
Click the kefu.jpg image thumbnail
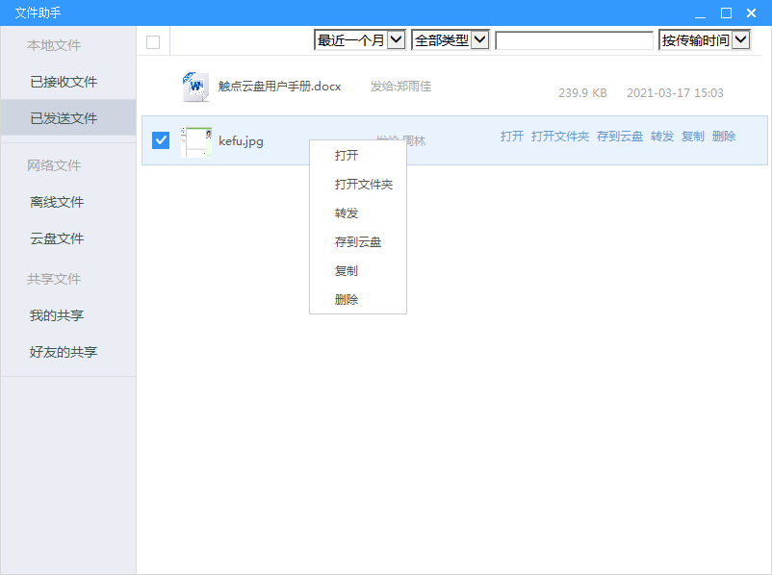(196, 141)
